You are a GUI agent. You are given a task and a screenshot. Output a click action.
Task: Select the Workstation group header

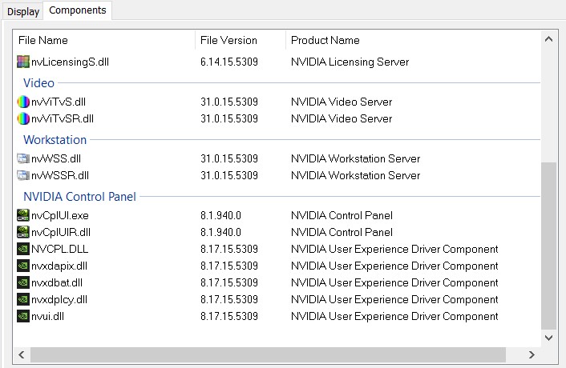[55, 140]
